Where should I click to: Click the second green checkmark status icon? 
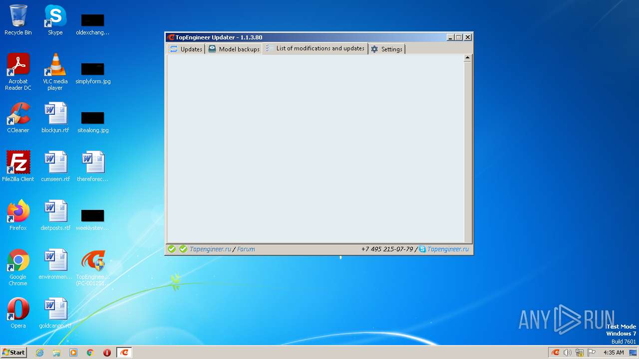tap(183, 249)
